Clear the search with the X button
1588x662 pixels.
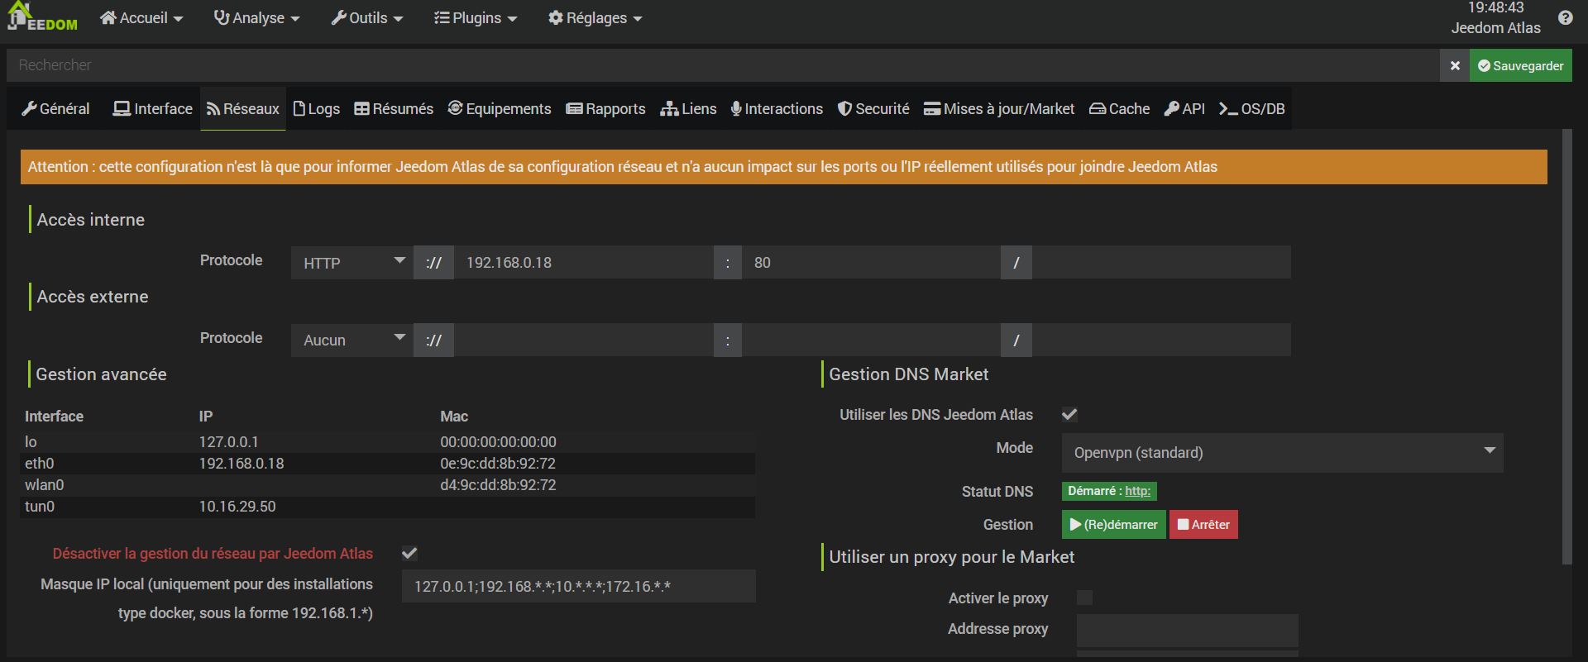click(x=1455, y=65)
